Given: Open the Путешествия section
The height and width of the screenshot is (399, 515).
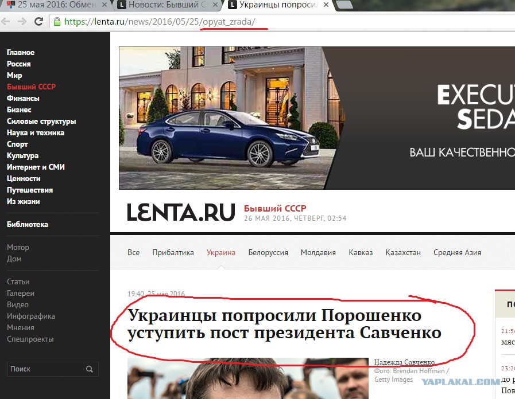Looking at the screenshot, I should coord(30,190).
